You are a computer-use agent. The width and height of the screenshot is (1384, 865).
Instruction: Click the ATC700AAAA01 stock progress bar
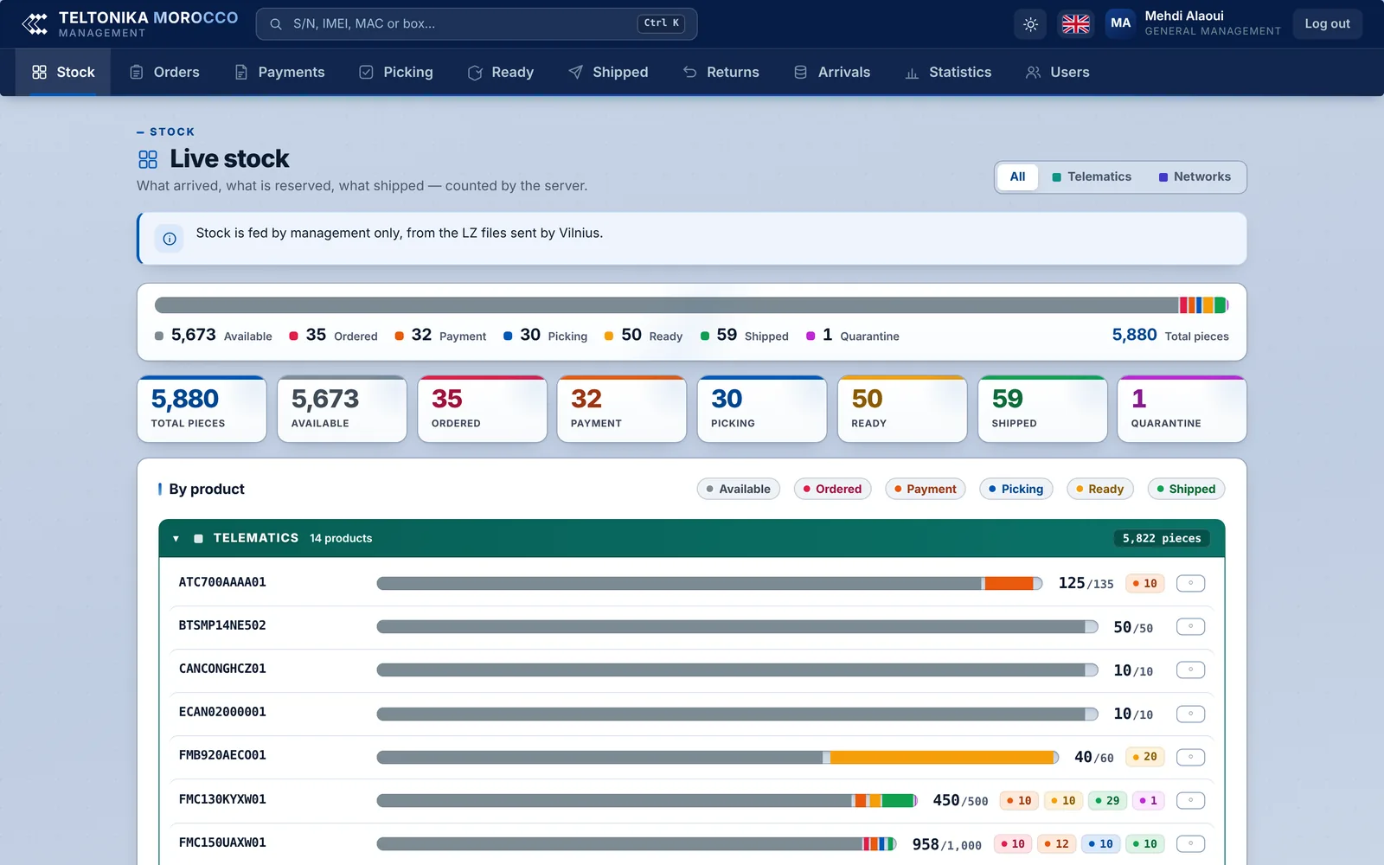click(x=709, y=584)
